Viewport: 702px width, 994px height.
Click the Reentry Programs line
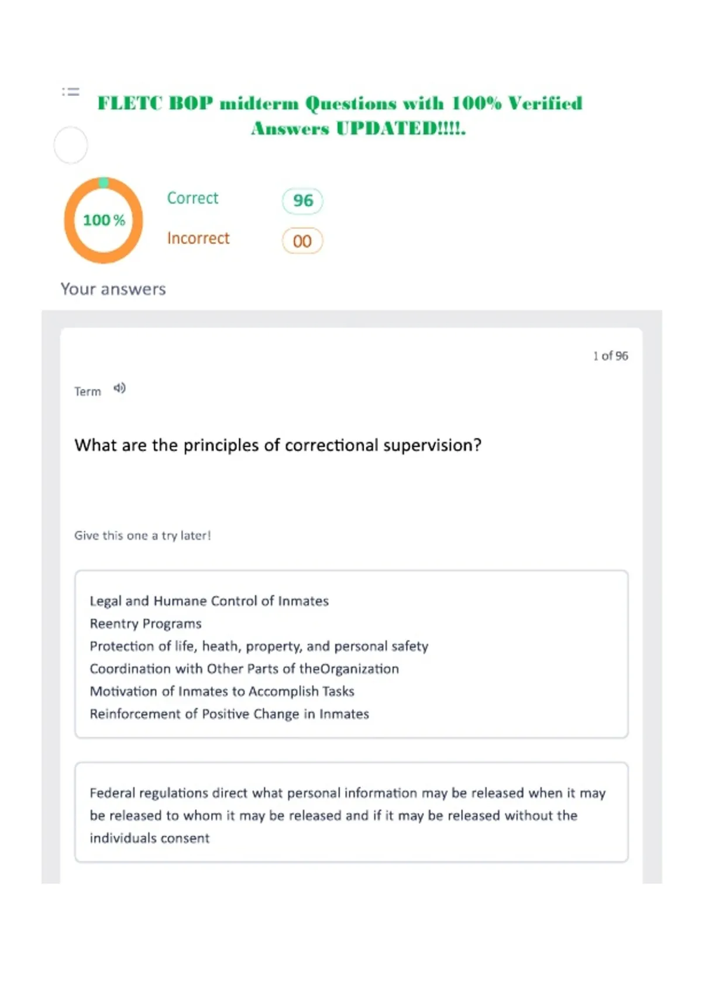[x=146, y=624]
